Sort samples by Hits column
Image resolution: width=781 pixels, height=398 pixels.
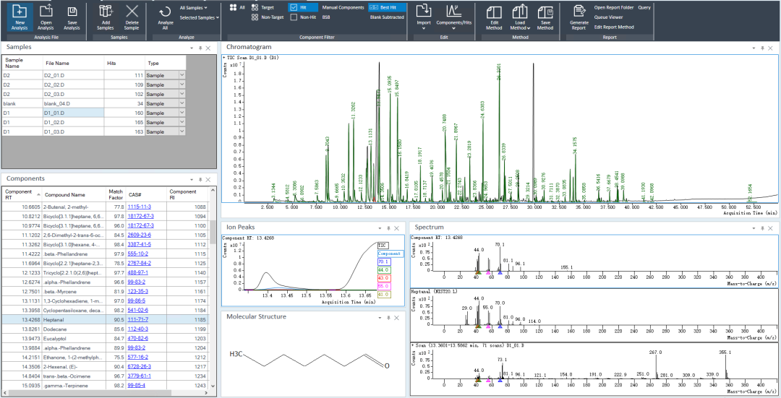(x=124, y=63)
